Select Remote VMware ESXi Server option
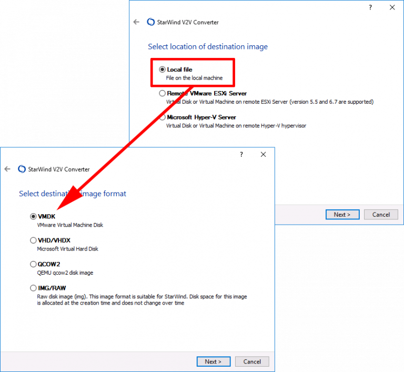404x372 pixels. (162, 93)
